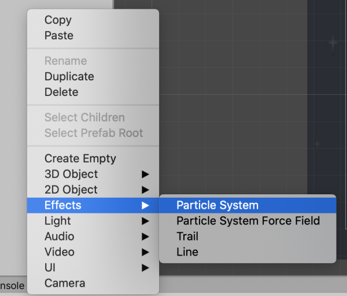Image resolution: width=347 pixels, height=296 pixels.
Task: Open the Audio submenu
Action: tap(60, 236)
